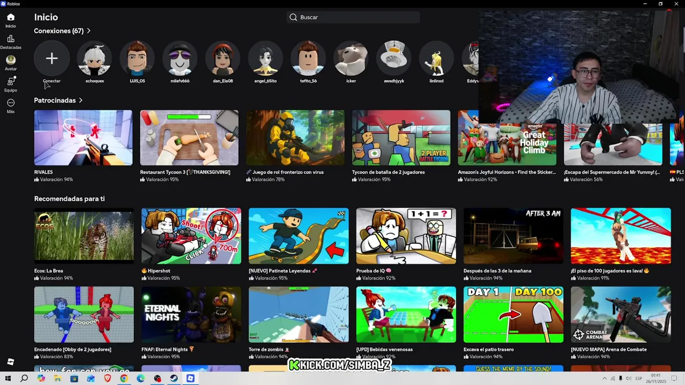Open angel_65ito friend avatar
This screenshot has height=385, width=685.
click(x=265, y=58)
